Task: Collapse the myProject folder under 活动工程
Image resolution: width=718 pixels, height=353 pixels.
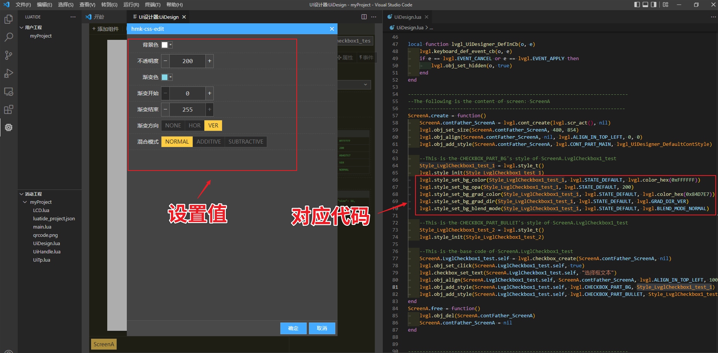Action: (x=25, y=202)
